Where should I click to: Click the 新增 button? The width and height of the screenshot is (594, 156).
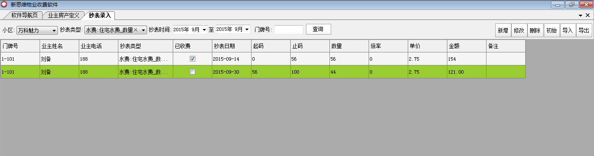point(503,30)
